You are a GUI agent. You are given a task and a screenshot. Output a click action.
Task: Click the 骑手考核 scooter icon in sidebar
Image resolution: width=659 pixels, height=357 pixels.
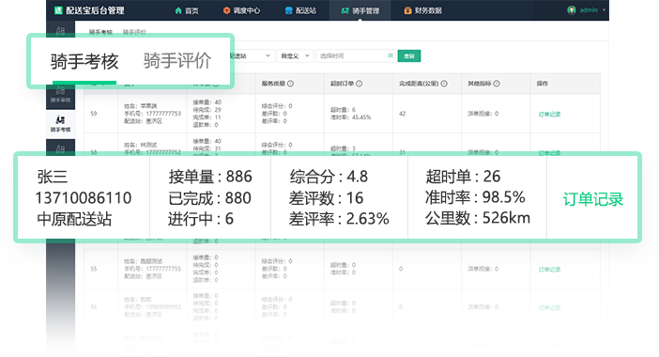60,120
